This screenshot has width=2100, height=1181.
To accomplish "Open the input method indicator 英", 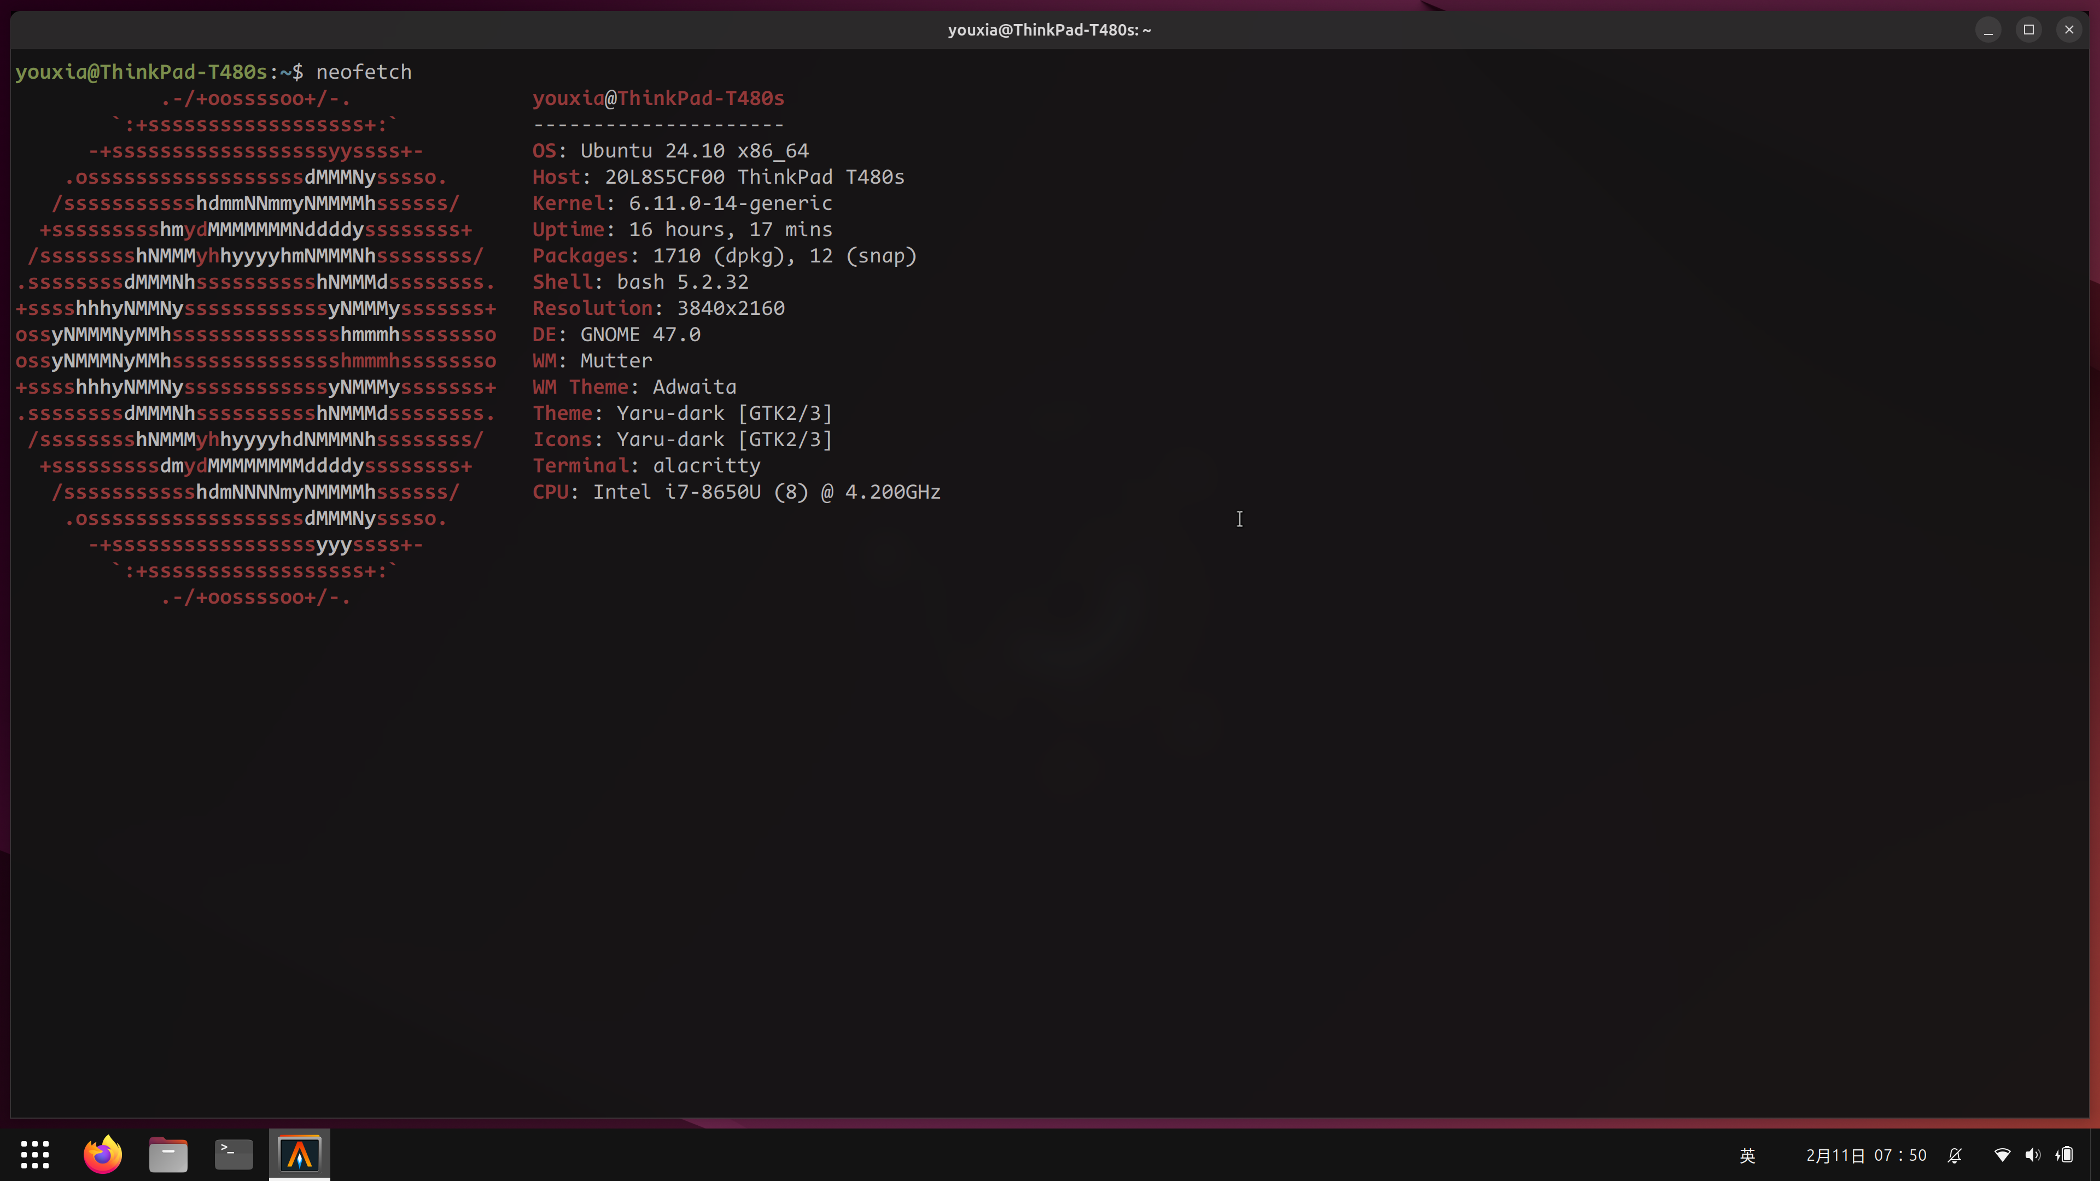I will point(1748,1155).
